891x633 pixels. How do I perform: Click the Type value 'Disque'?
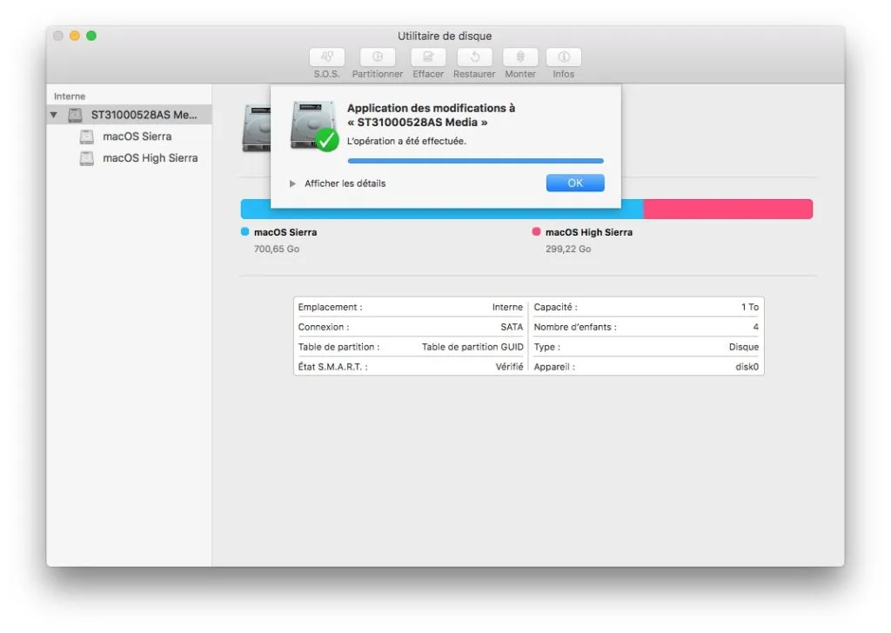click(x=744, y=347)
